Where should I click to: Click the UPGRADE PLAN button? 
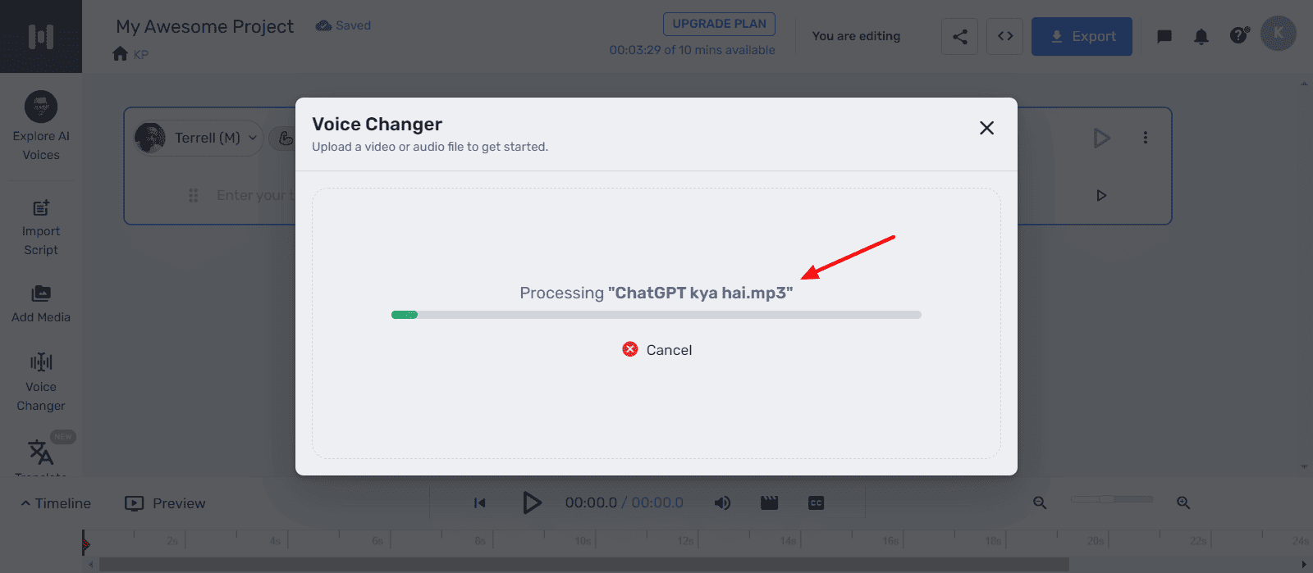(x=719, y=24)
